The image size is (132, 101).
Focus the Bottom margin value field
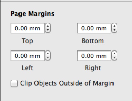click(94, 28)
